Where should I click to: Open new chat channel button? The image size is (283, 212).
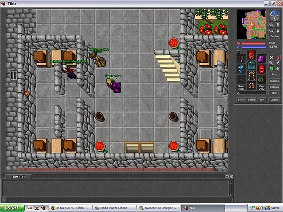click(x=227, y=177)
